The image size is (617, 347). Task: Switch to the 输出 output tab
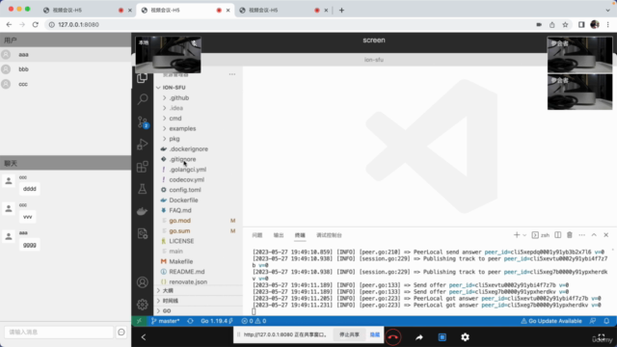point(279,235)
